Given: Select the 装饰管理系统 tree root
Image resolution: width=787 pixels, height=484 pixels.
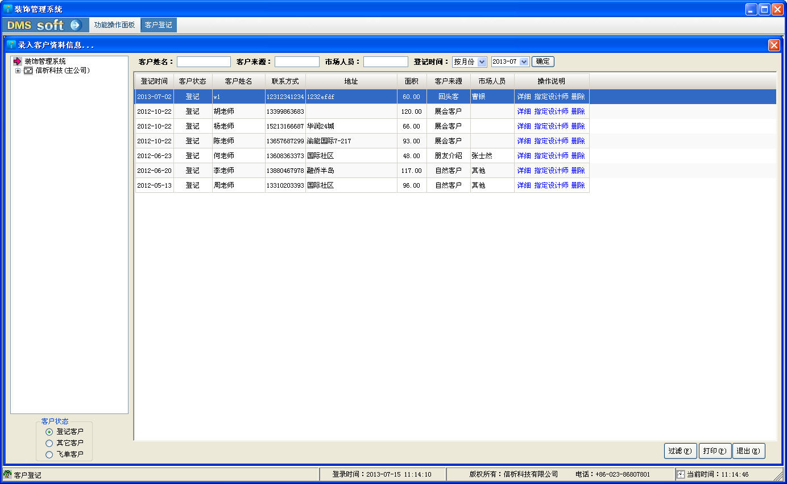Looking at the screenshot, I should point(45,61).
